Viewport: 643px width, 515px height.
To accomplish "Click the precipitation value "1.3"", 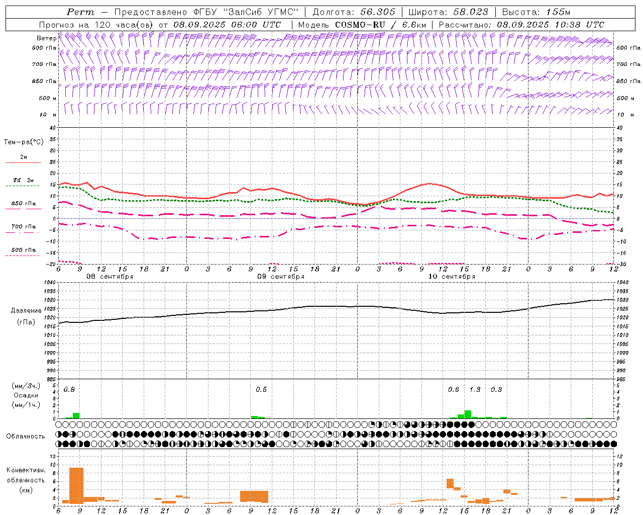I will [475, 390].
